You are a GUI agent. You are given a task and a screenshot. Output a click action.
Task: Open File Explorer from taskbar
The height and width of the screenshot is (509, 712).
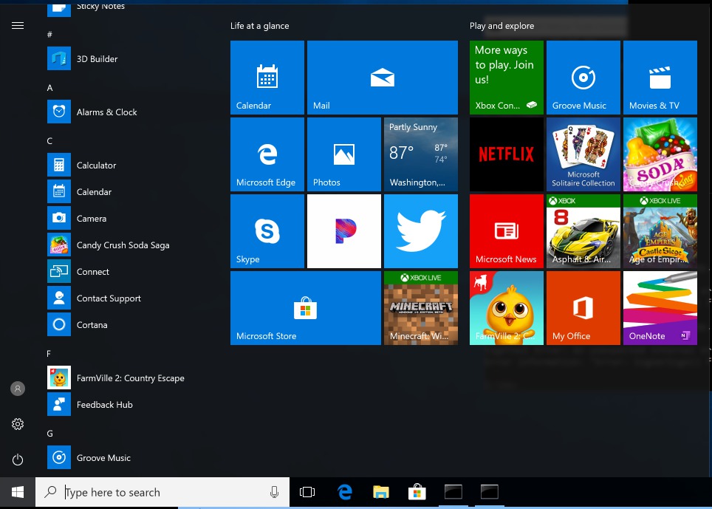coord(381,492)
